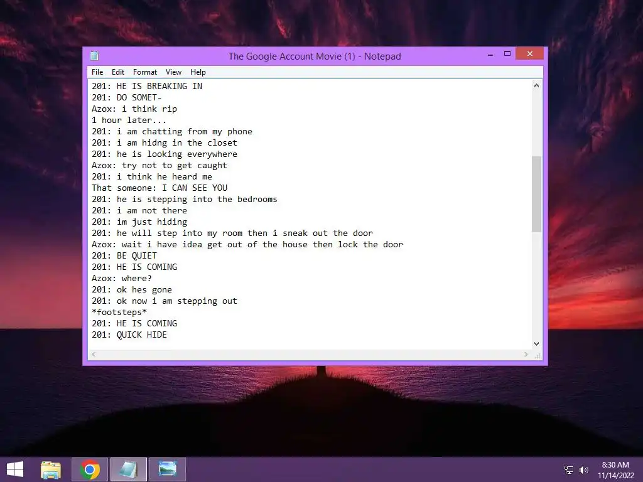Screen dimensions: 643x482
Task: Open the Edit menu
Action: tap(117, 72)
